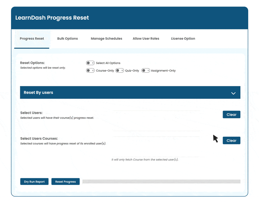Clear the Select Users Courses field
The image size is (259, 203).
point(231,140)
